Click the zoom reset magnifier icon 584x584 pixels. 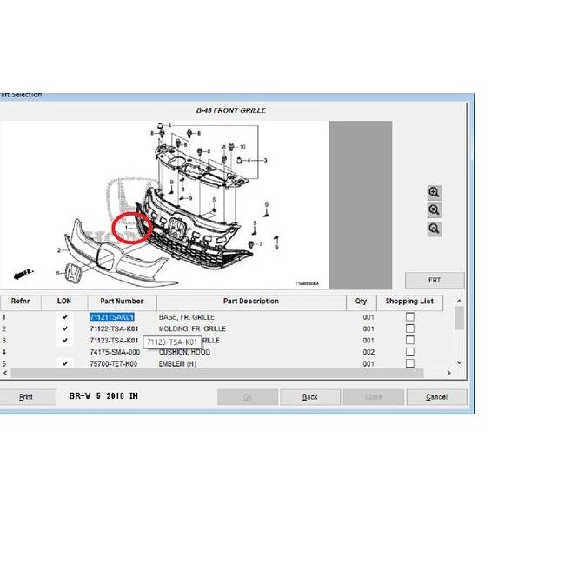(435, 211)
